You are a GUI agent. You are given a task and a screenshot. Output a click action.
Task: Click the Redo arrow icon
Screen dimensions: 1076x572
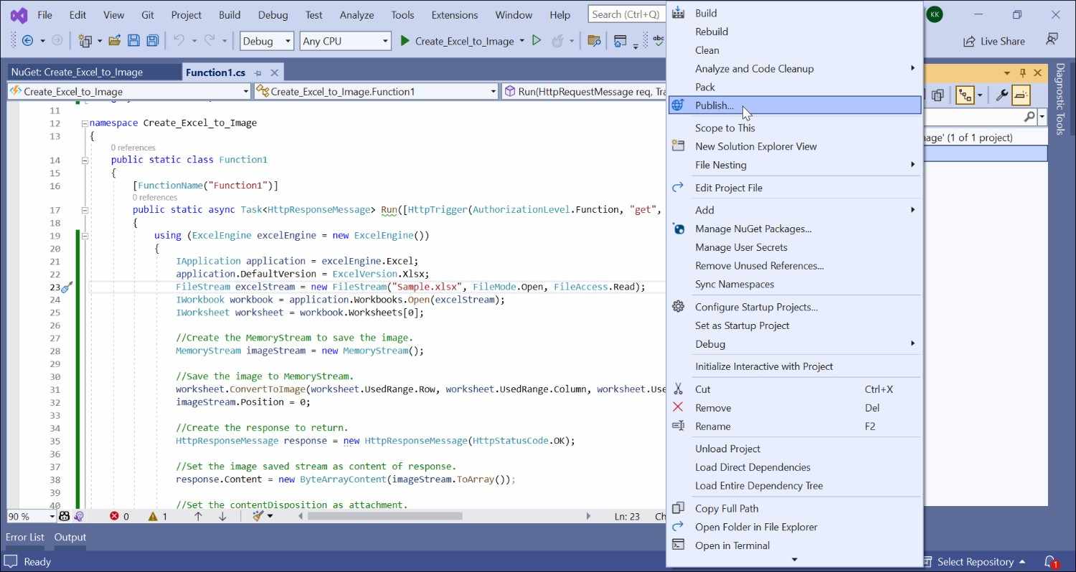click(x=209, y=41)
